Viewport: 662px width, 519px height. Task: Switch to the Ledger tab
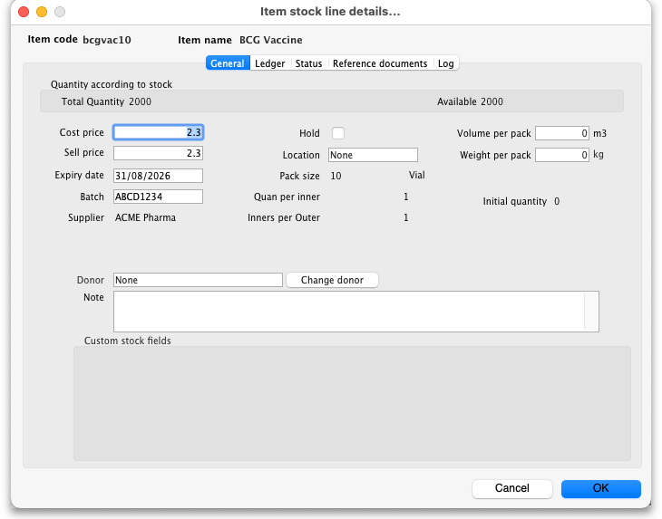[269, 63]
